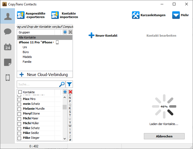Image resolution: width=193 pixels, height=149 pixels.
Task: Select the iPhone 11 Pro device entry
Action: 36,42
